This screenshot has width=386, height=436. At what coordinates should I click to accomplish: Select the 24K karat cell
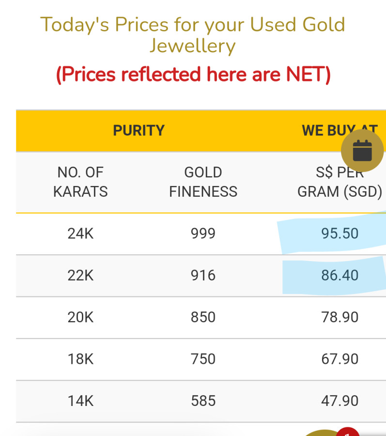point(80,234)
